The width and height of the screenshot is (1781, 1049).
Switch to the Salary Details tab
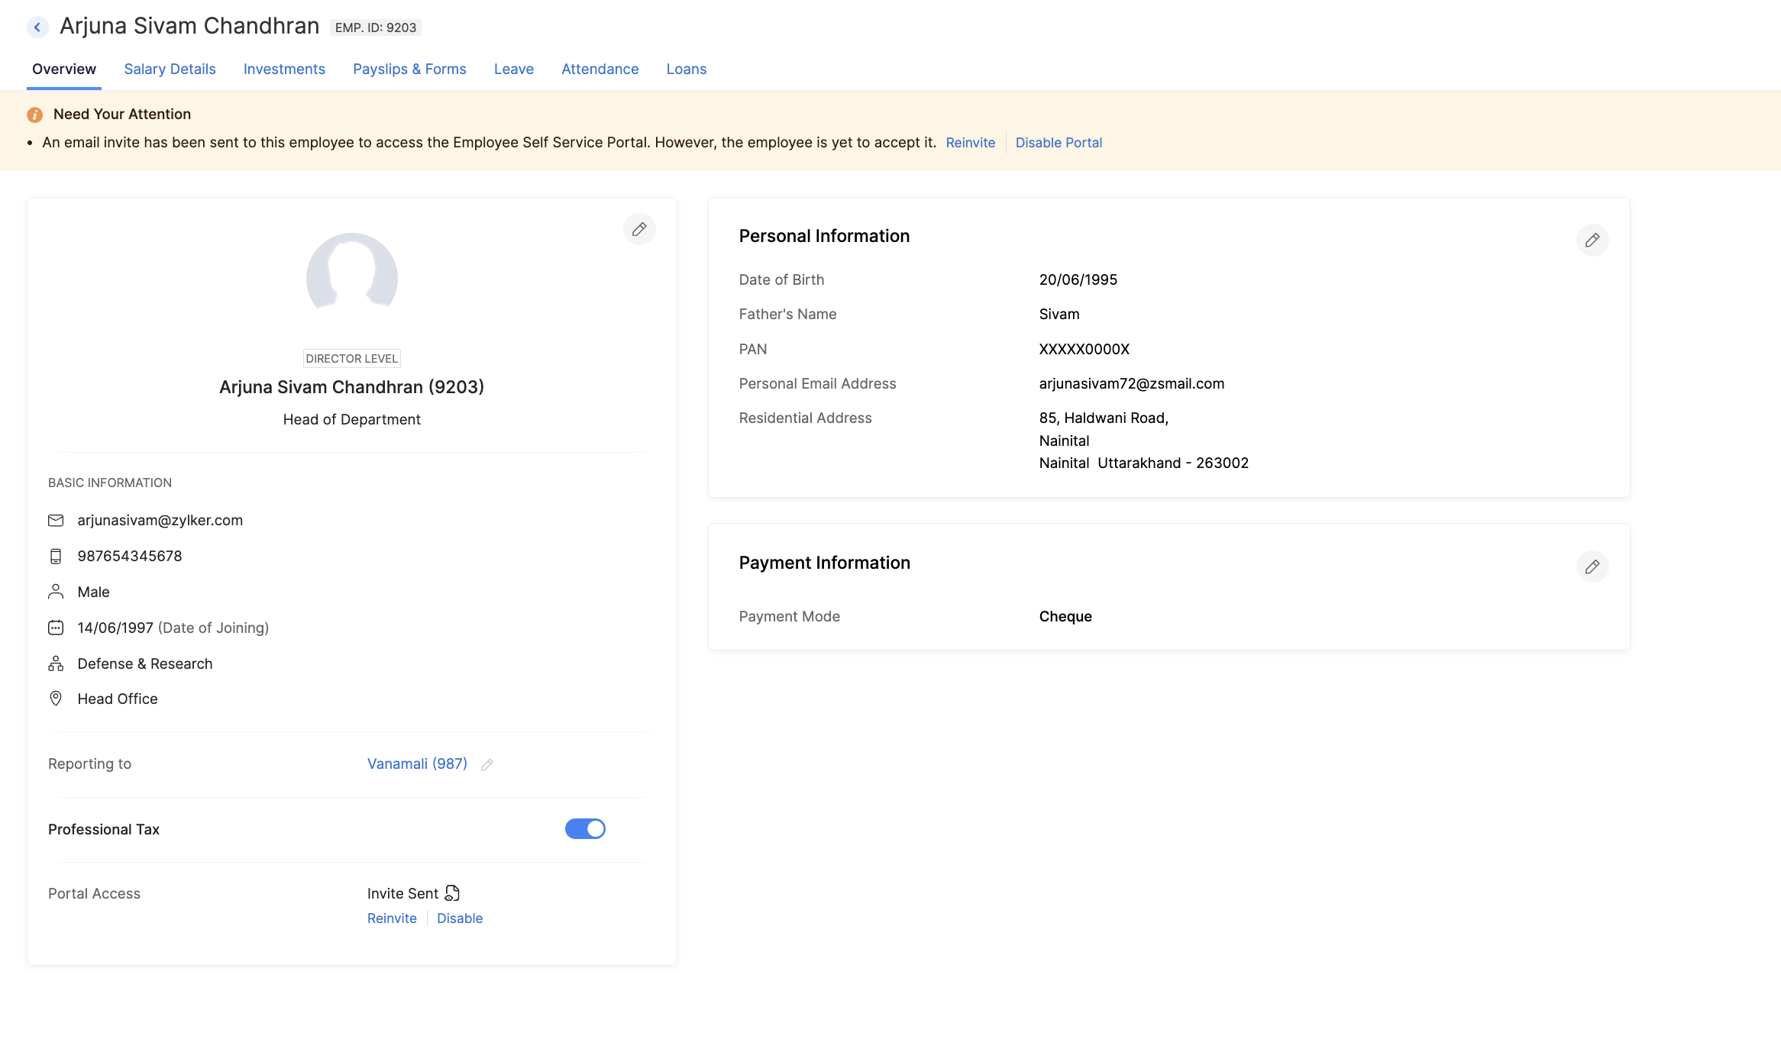[x=169, y=69]
